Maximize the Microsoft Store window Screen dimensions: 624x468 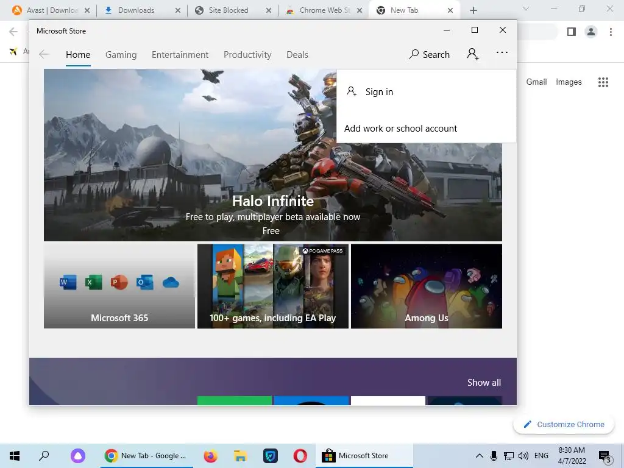(x=474, y=30)
